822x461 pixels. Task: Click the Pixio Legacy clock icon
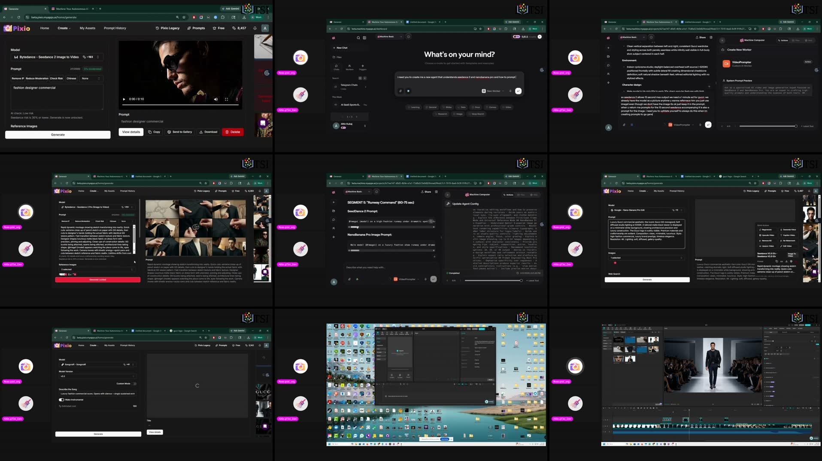coord(156,28)
